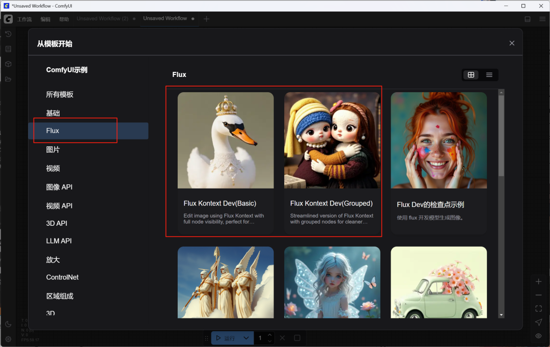Open the swan Flux Kontext Dev(Basic) thumbnail
Viewport: 550px width, 347px height.
(x=226, y=140)
